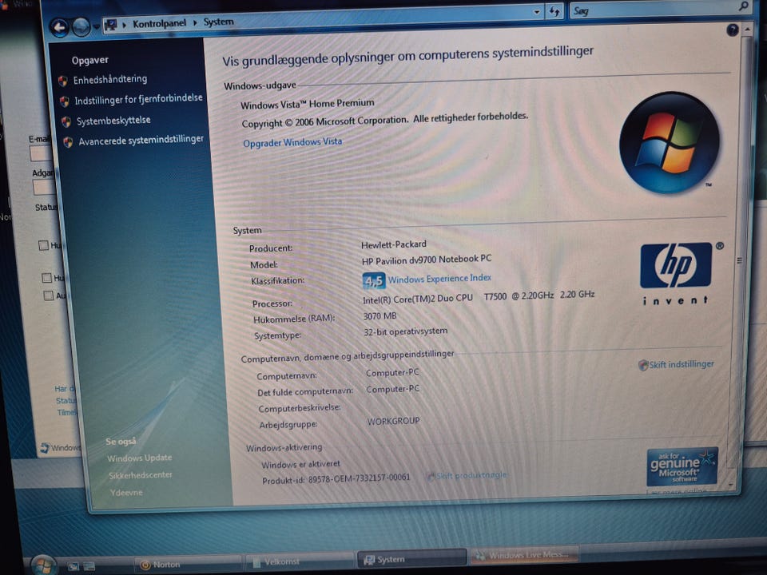The height and width of the screenshot is (575, 767).
Task: Click the E-mail field in background window
Action: pos(42,153)
